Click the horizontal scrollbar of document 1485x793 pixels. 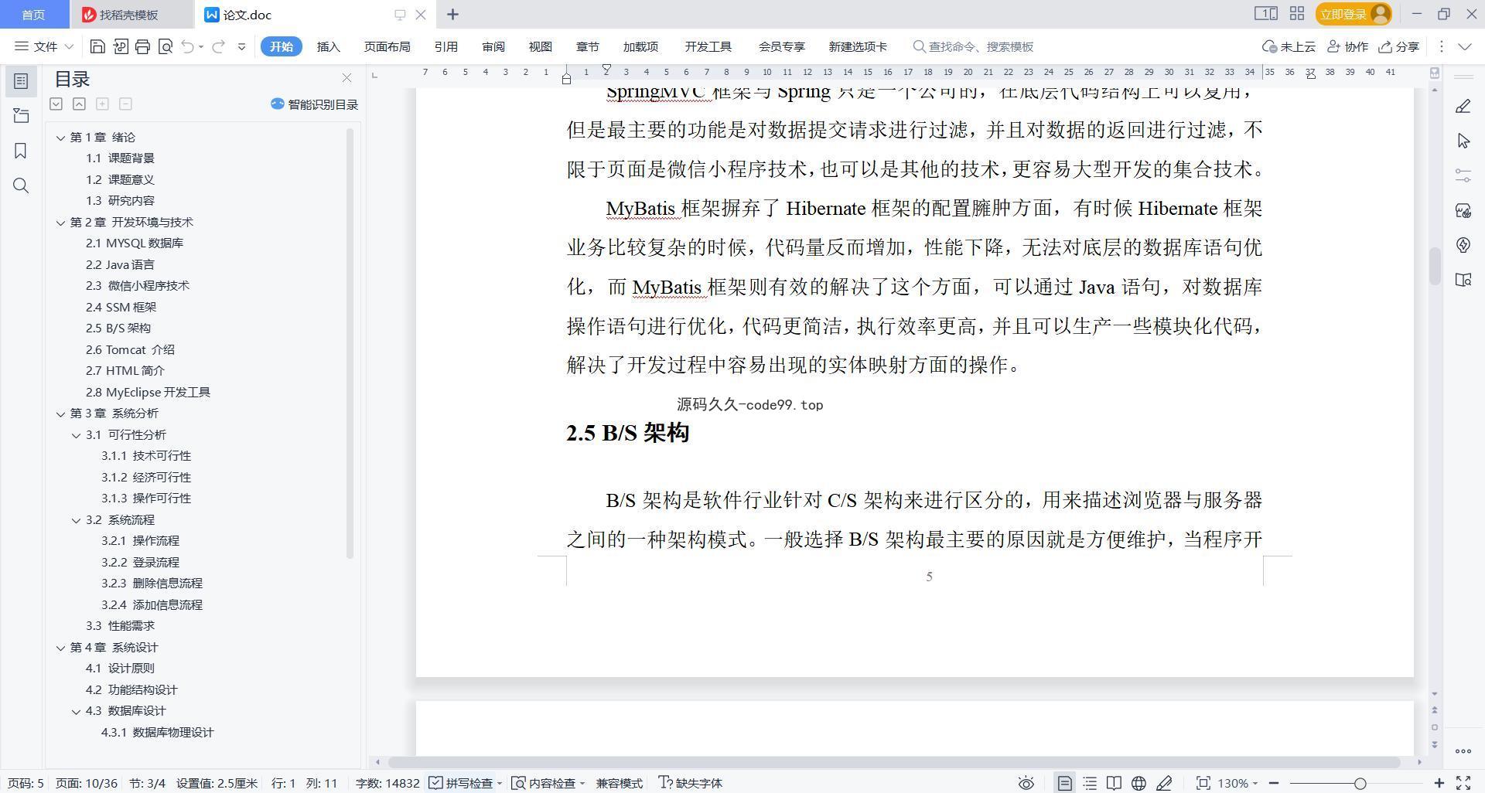click(893, 762)
